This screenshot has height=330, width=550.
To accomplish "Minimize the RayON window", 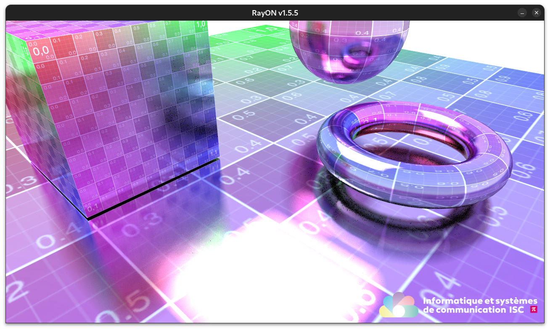I will [522, 13].
